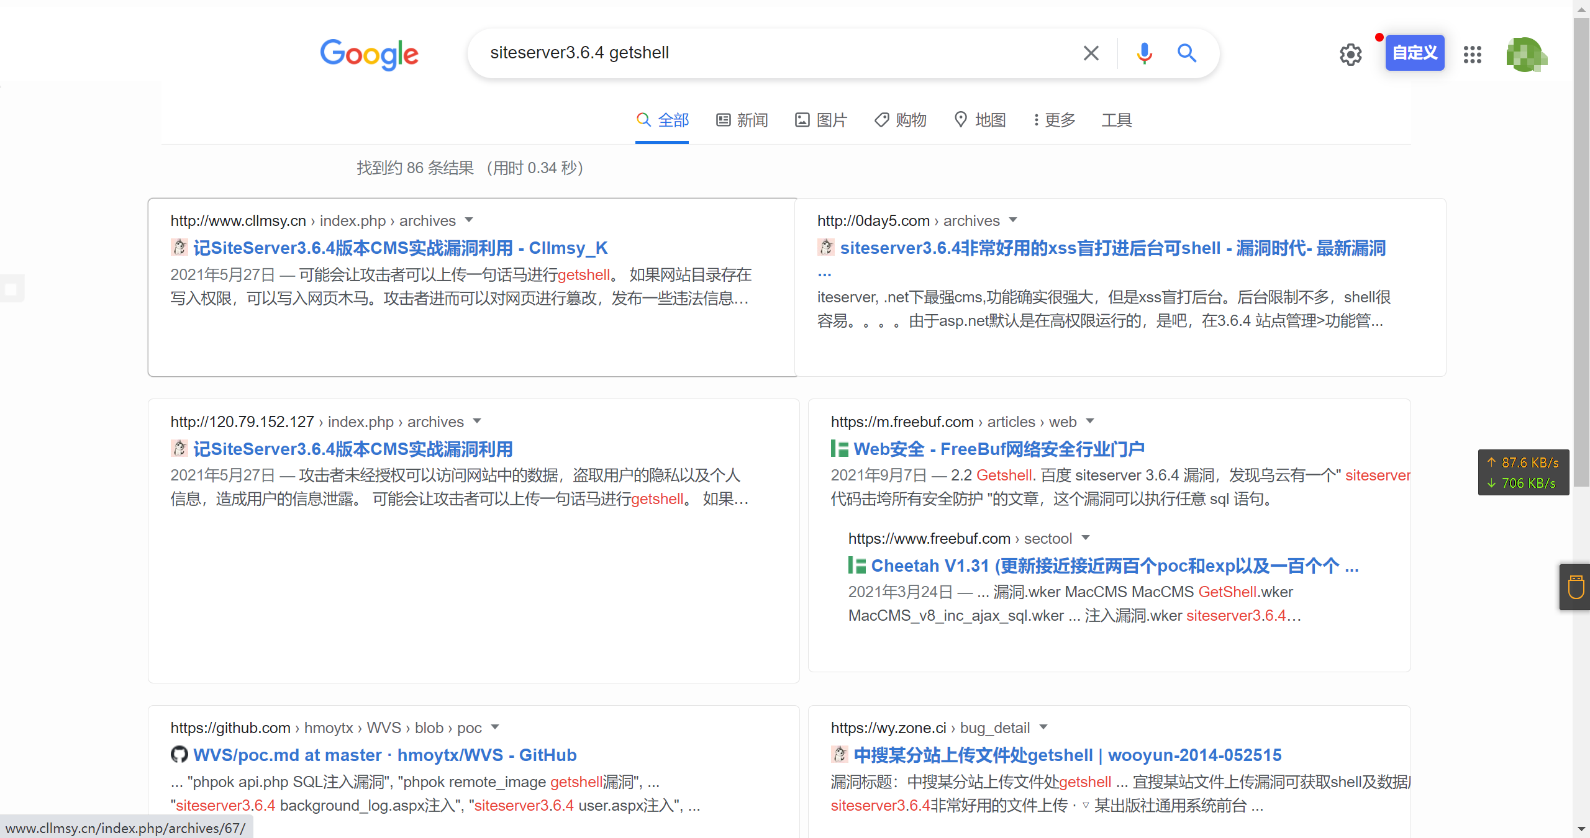
Task: Expand options arrow for www.freebuf.com sectool result
Action: [x=1086, y=538]
